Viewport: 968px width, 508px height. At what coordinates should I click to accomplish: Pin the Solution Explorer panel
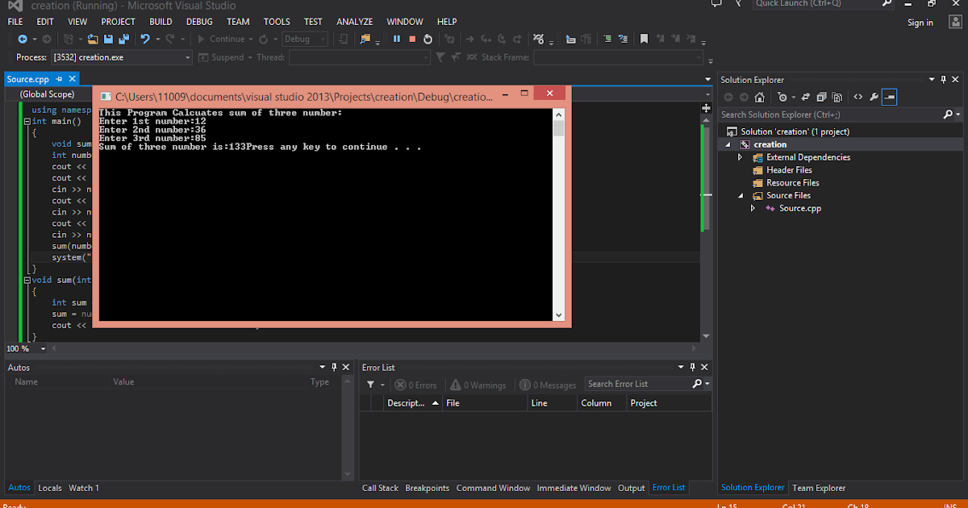click(x=944, y=80)
